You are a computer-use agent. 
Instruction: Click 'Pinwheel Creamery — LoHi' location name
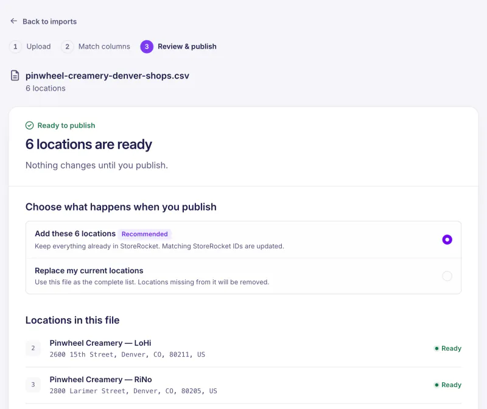(x=100, y=343)
